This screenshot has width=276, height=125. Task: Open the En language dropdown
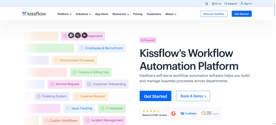pos(218,4)
